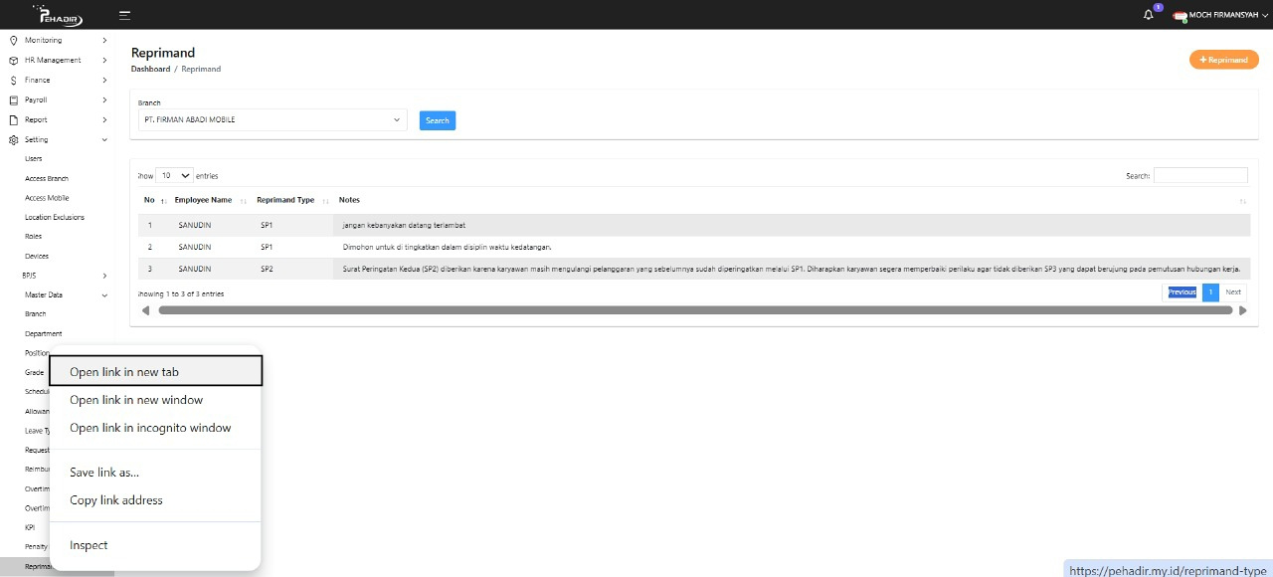Open the notification bell icon
The width and height of the screenshot is (1273, 577).
pos(1149,15)
